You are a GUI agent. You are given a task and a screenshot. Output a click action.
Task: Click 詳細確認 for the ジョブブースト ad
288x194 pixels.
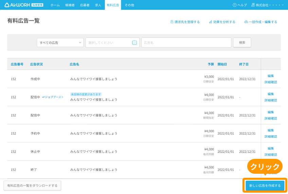coord(271,100)
